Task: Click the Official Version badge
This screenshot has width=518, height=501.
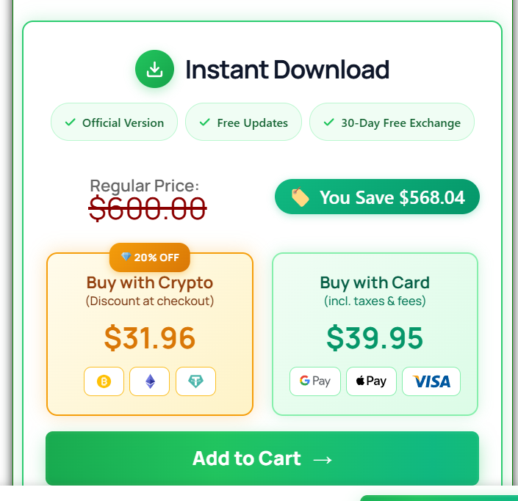Action: click(114, 122)
